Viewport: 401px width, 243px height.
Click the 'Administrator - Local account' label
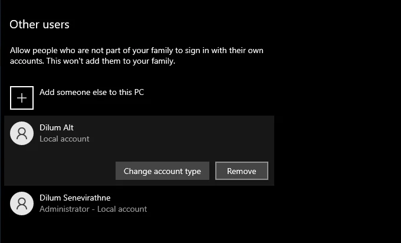click(93, 209)
